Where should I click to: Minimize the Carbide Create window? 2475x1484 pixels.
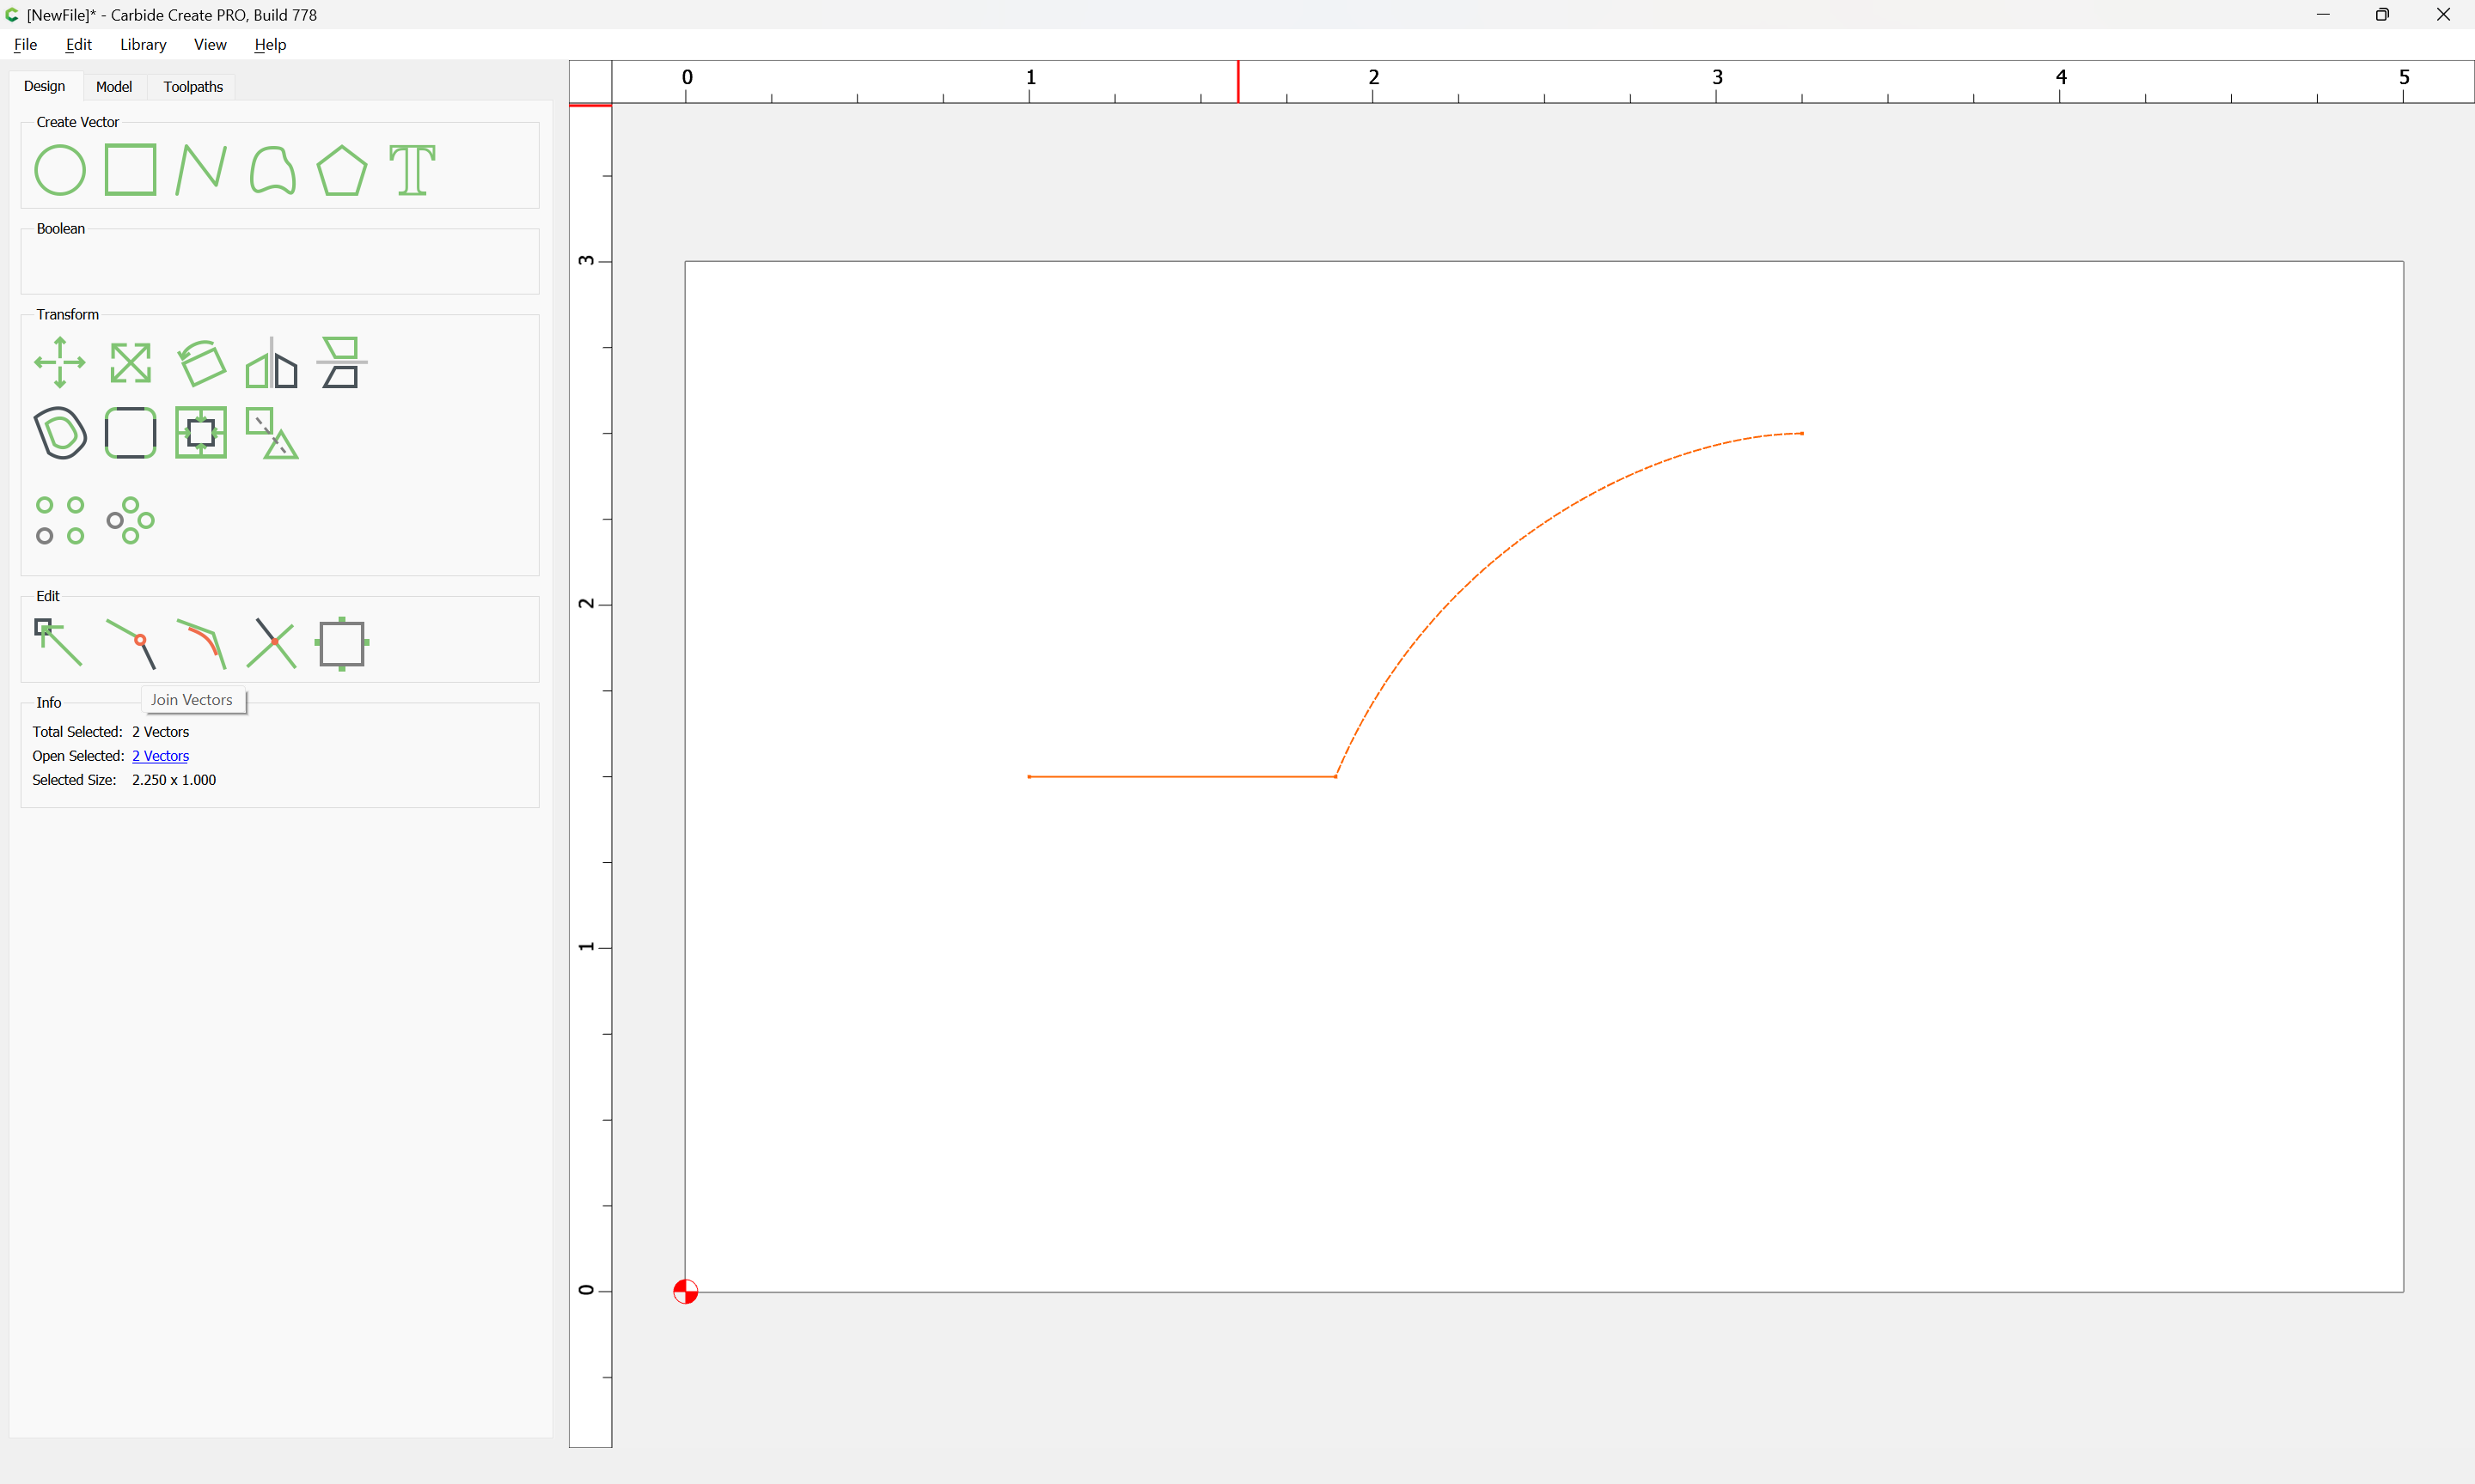click(x=2323, y=15)
